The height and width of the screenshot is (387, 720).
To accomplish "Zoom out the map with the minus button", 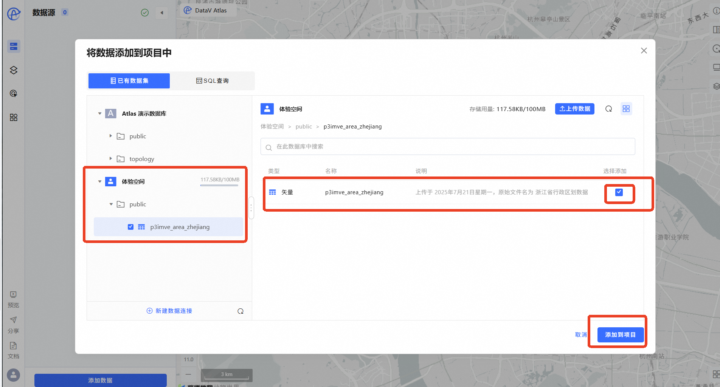I will [x=188, y=374].
